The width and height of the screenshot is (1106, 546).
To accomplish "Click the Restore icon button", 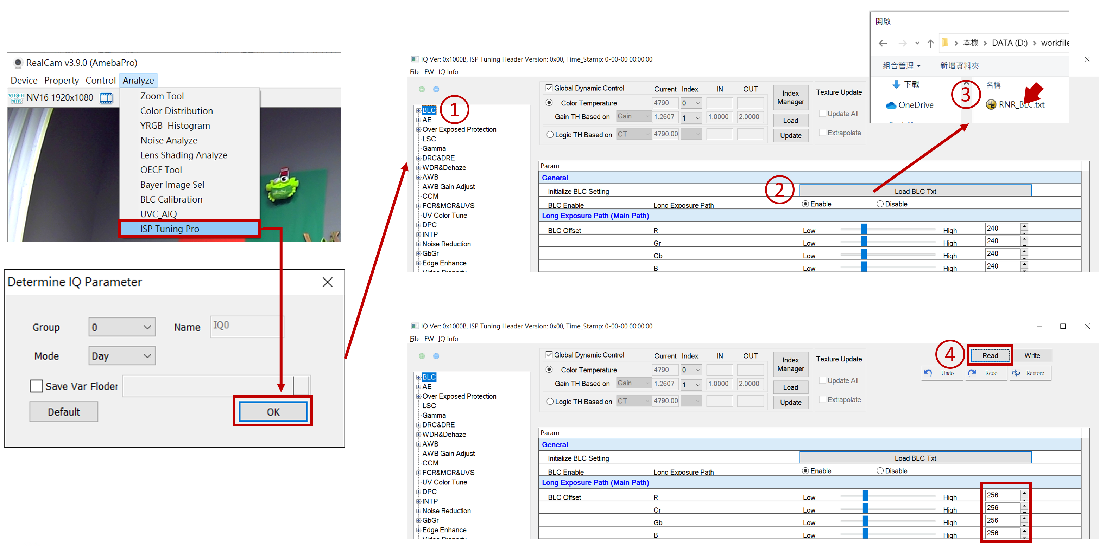I will [x=1016, y=373].
